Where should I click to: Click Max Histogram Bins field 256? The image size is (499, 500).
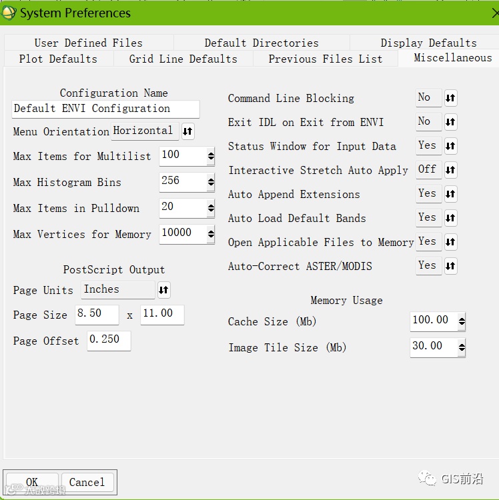tap(183, 182)
